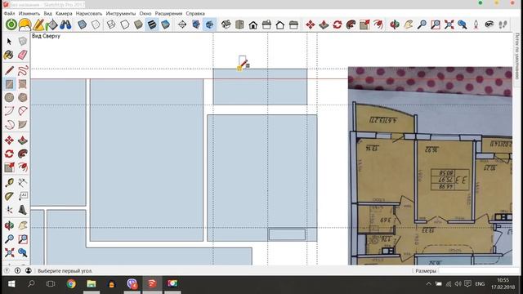Open the Изменить menu

pos(29,13)
